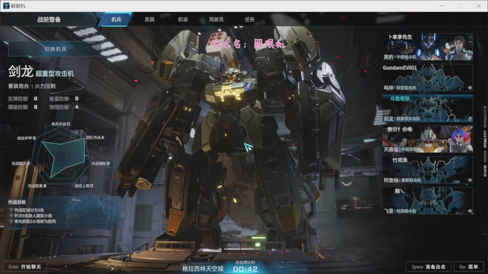Click the 实弹防御 B stat

coord(23,99)
